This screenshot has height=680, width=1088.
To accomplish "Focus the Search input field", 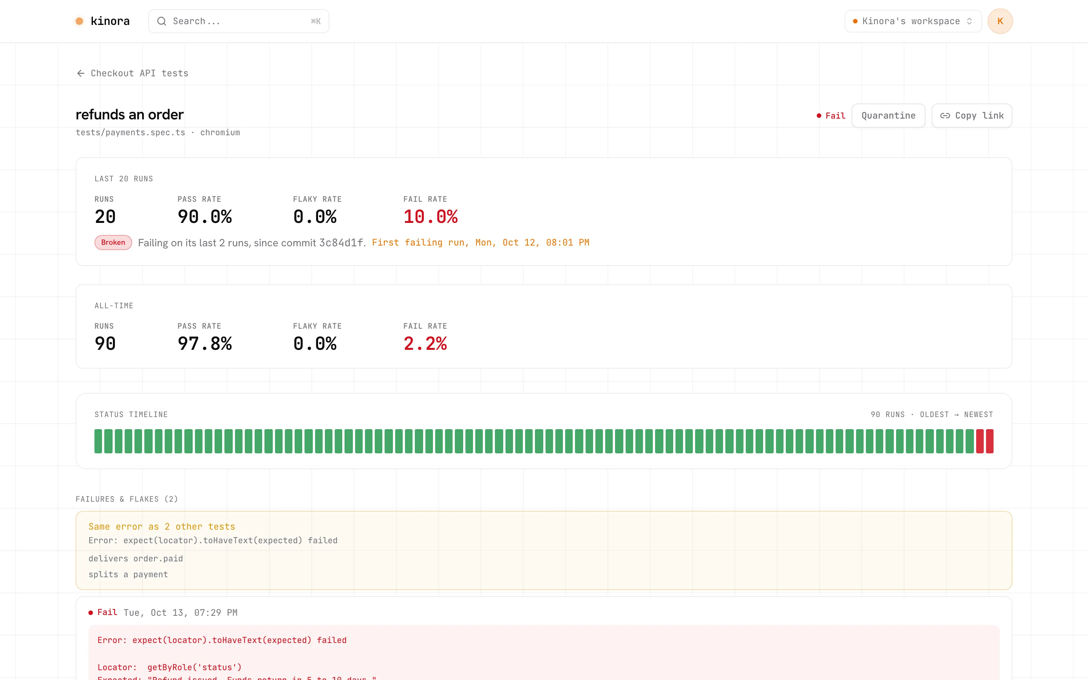I will pos(239,21).
